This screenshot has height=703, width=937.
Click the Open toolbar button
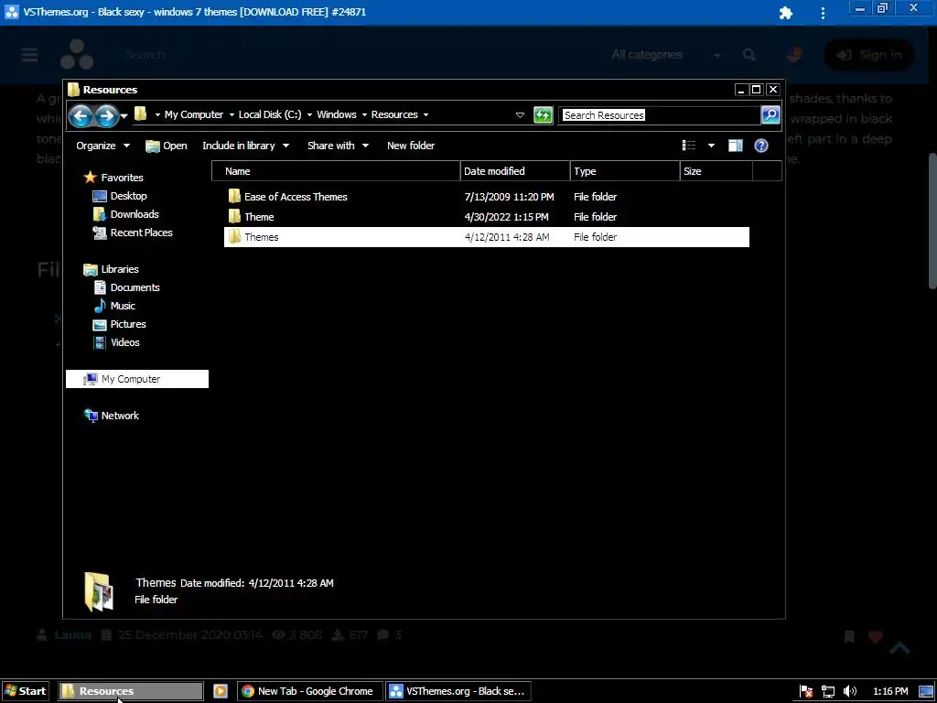(167, 146)
